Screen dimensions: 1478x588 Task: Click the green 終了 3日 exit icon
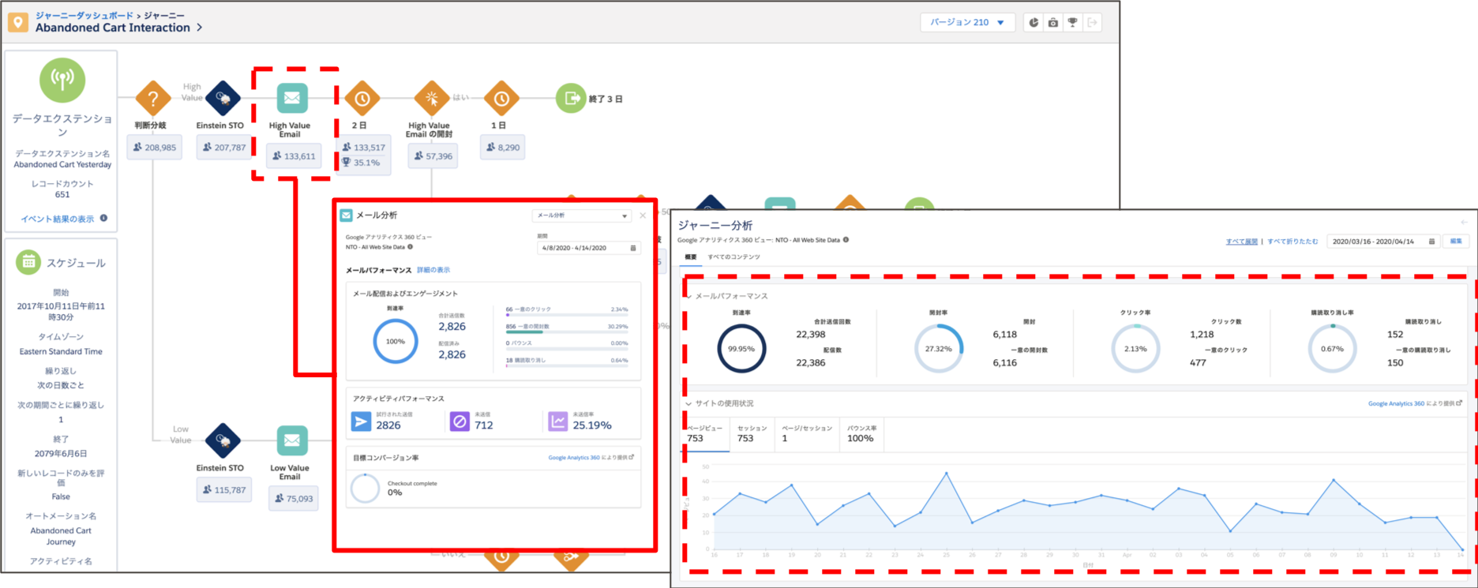[569, 99]
